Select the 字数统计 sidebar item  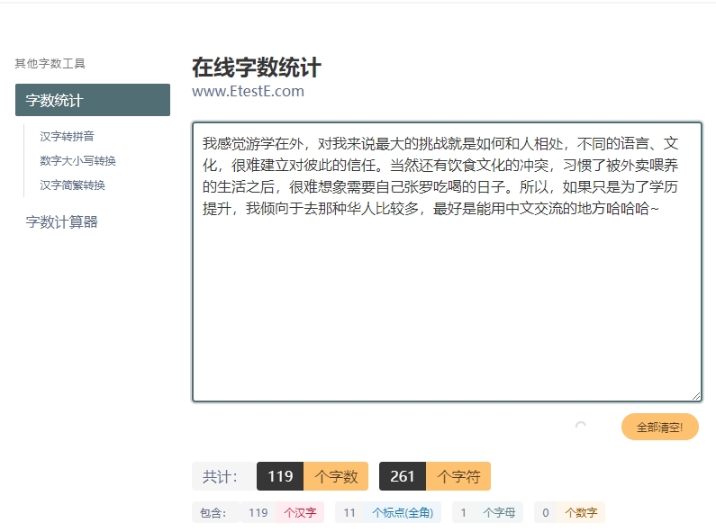pos(93,100)
